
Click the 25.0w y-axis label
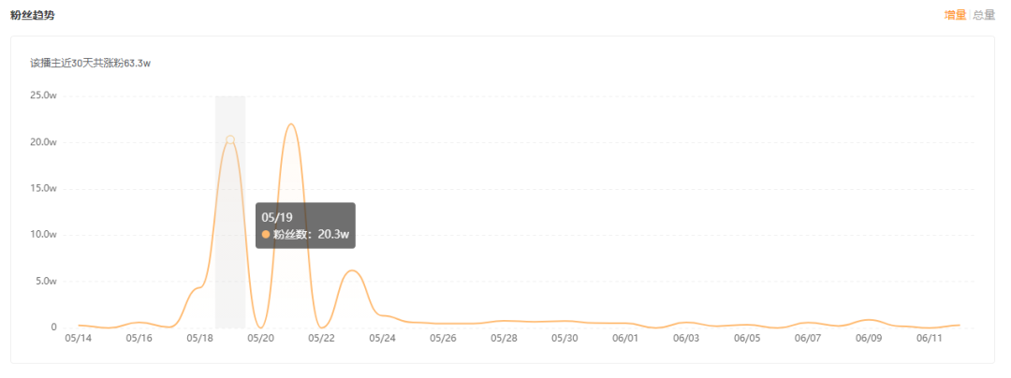point(45,95)
